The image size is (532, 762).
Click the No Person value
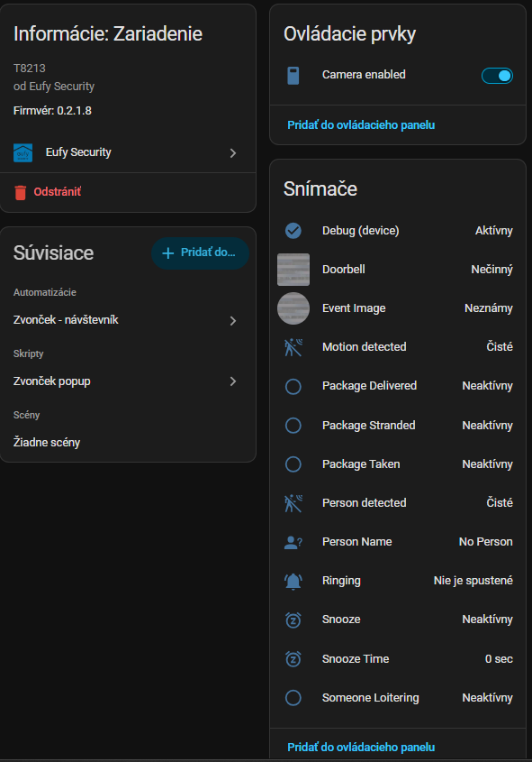pyautogui.click(x=485, y=542)
